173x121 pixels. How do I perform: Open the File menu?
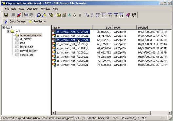pos(7,9)
